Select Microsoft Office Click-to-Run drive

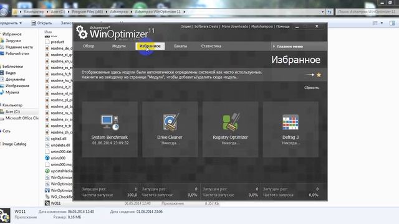[x=22, y=118]
